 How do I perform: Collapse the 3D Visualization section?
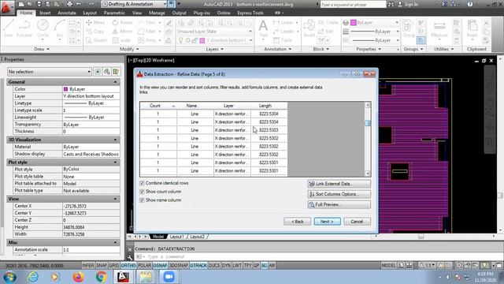click(115, 140)
